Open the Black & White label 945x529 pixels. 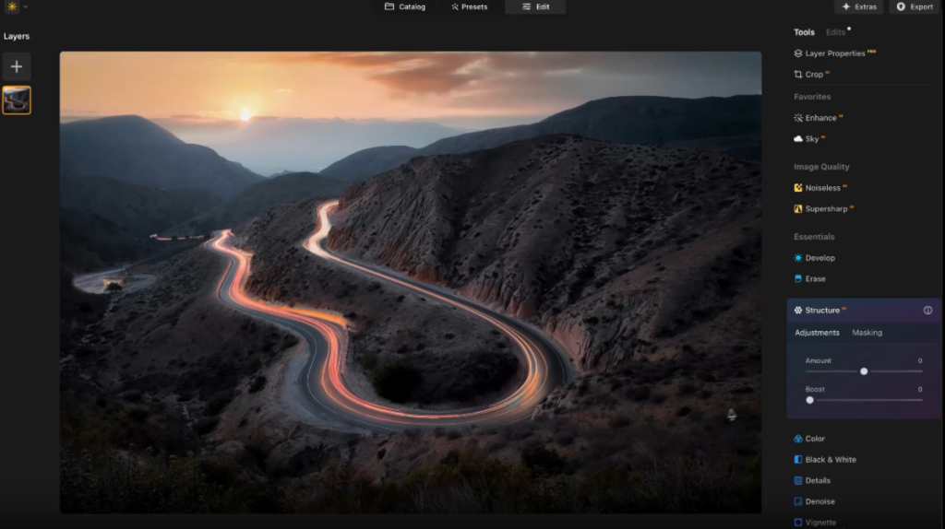coord(831,460)
